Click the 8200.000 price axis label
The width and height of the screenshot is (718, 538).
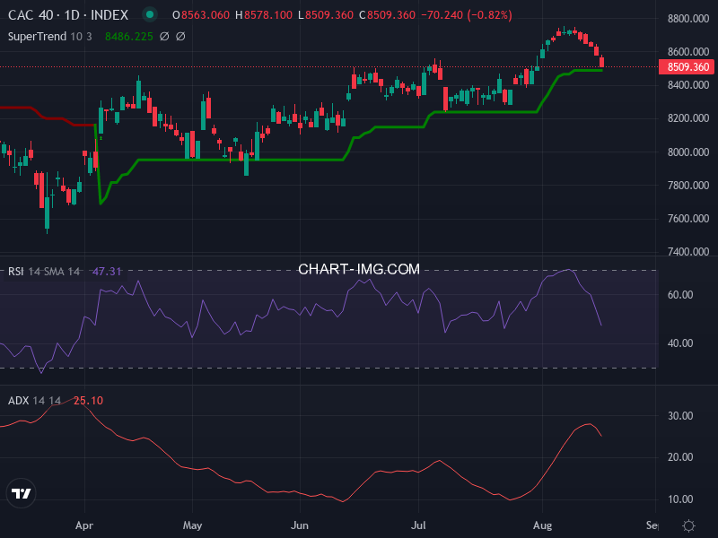[688, 118]
